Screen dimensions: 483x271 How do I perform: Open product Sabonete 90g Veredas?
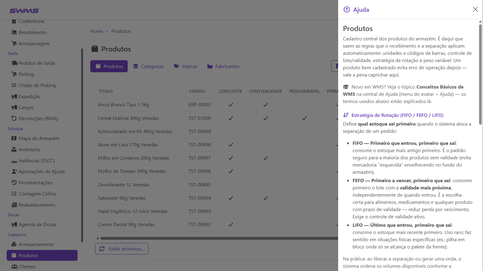(122, 198)
